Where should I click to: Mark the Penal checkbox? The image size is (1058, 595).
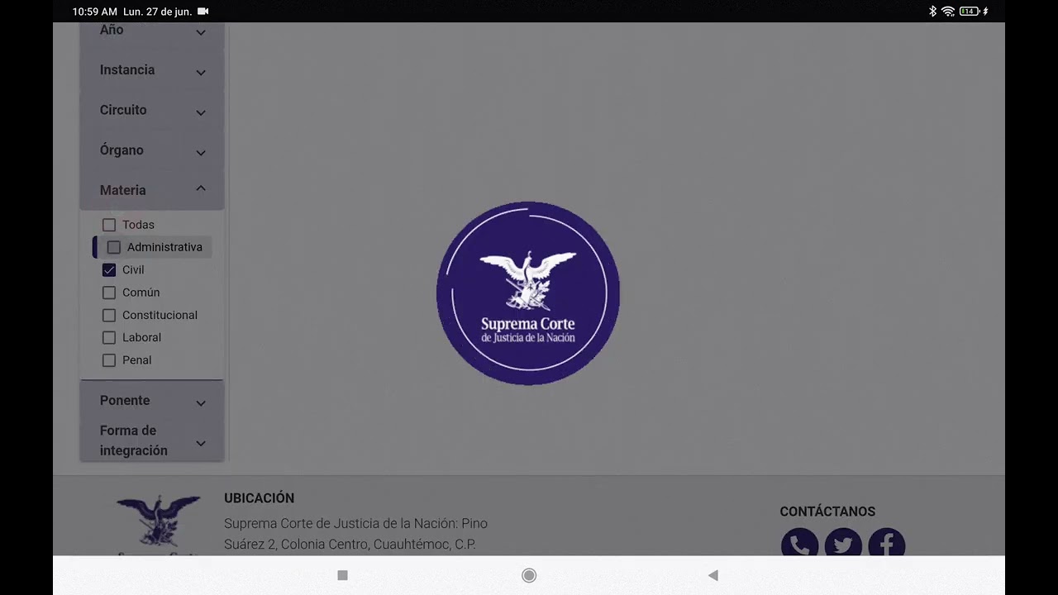pyautogui.click(x=109, y=360)
